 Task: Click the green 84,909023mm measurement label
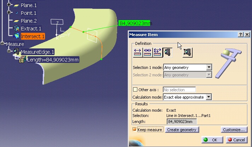click(x=135, y=23)
